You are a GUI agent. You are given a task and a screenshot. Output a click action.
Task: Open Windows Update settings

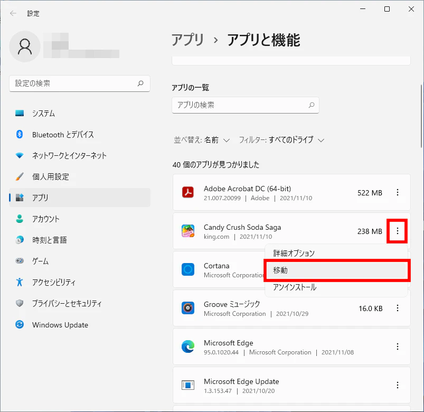[x=80, y=324]
